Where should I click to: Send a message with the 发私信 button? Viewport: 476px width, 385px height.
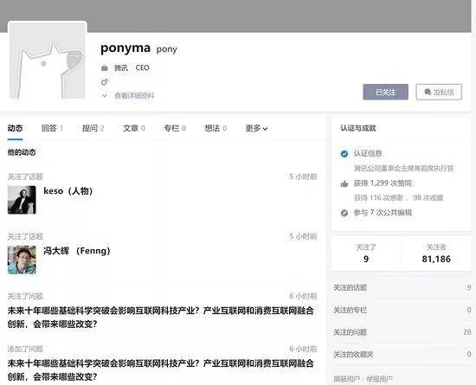(439, 92)
